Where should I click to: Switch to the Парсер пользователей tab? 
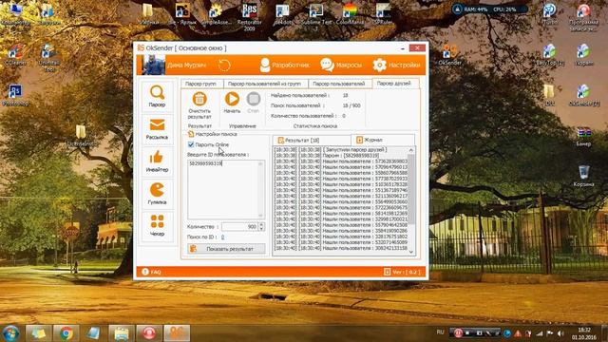pos(339,84)
